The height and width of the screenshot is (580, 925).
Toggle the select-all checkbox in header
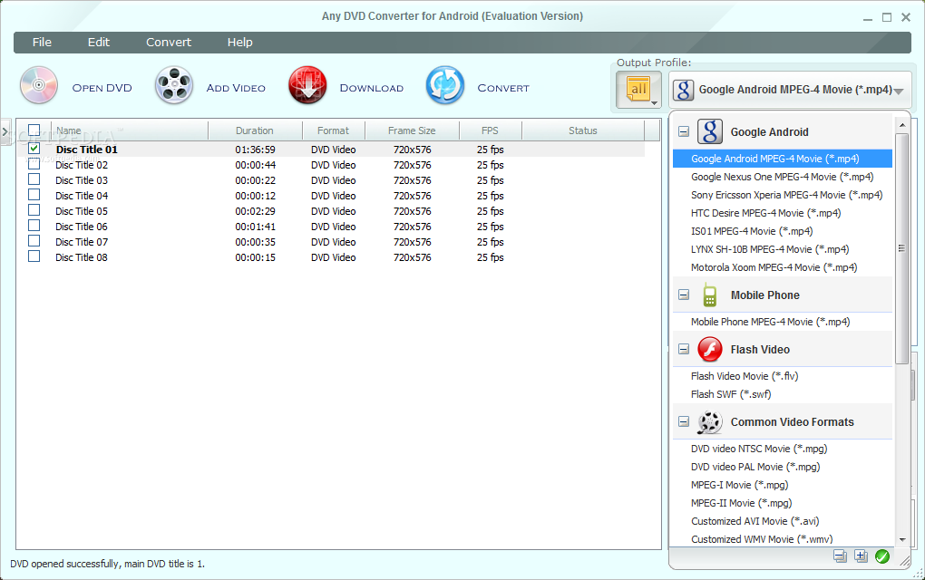(34, 130)
